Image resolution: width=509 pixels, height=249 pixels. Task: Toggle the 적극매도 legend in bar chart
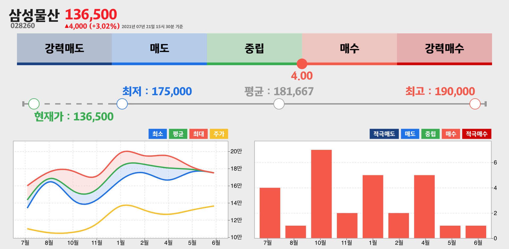point(384,134)
